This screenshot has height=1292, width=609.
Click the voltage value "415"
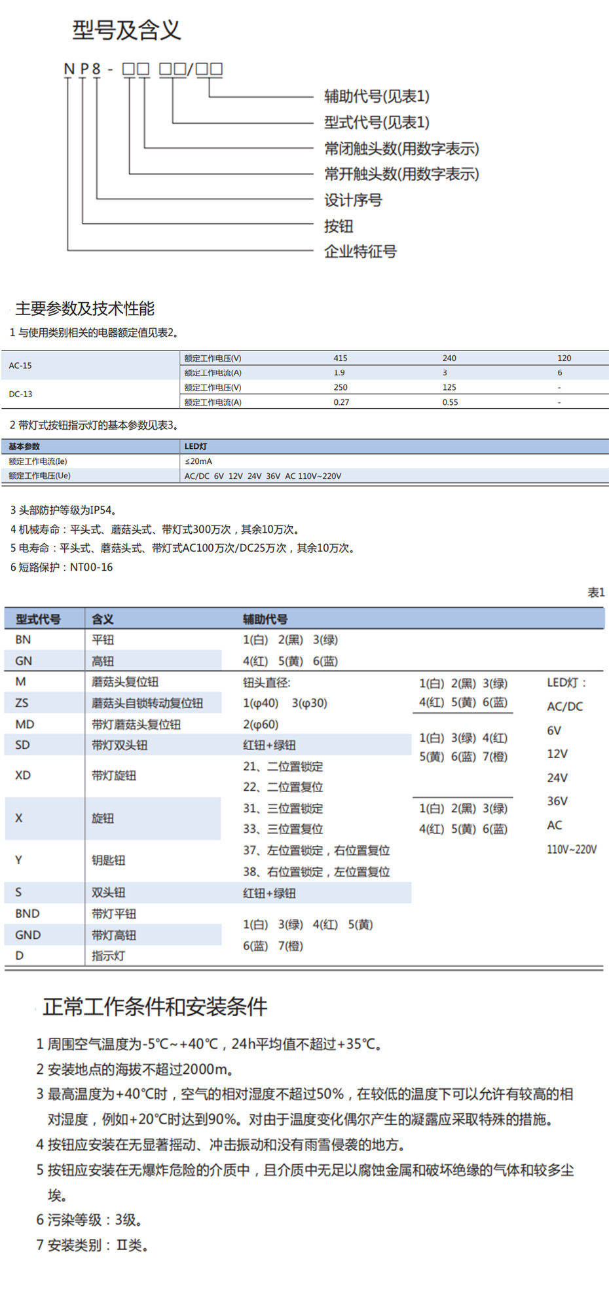[341, 358]
